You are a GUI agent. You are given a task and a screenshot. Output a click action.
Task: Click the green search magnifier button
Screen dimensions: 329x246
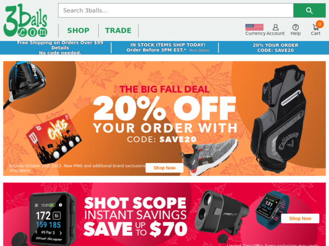coord(309,10)
